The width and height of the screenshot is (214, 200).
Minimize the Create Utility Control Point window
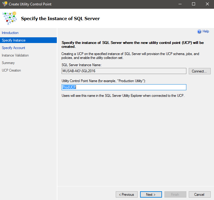[x=180, y=4]
